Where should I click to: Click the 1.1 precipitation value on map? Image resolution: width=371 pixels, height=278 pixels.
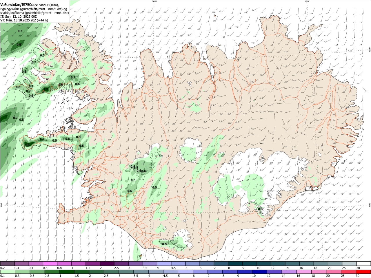[x=42, y=139]
